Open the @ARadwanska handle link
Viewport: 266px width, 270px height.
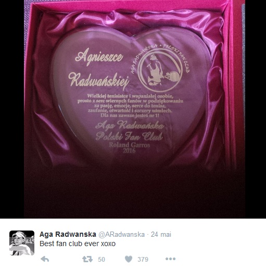tap(122, 234)
